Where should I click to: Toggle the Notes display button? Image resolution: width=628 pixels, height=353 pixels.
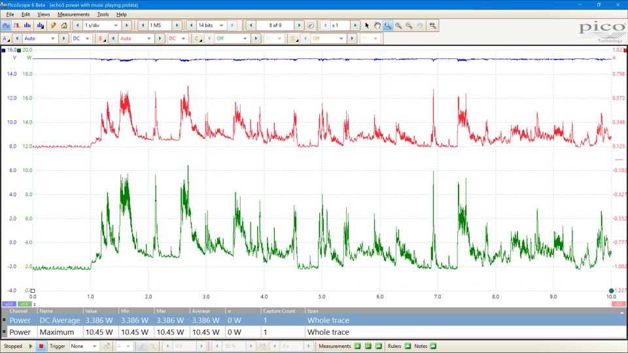[x=432, y=346]
